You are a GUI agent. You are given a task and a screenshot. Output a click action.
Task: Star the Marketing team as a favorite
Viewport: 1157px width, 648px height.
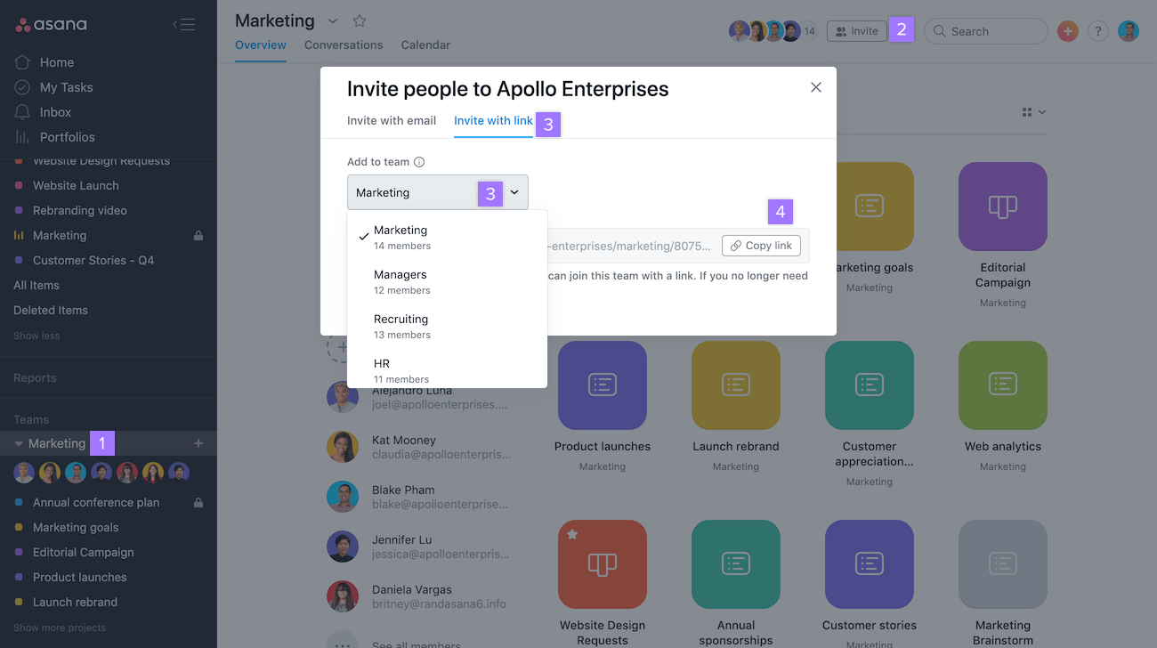(360, 20)
